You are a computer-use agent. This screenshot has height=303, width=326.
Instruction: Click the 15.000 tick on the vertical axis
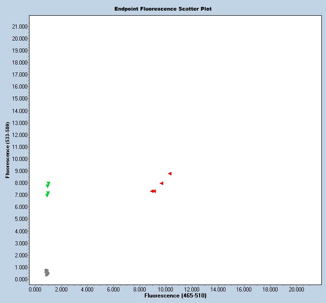[x=19, y=99]
